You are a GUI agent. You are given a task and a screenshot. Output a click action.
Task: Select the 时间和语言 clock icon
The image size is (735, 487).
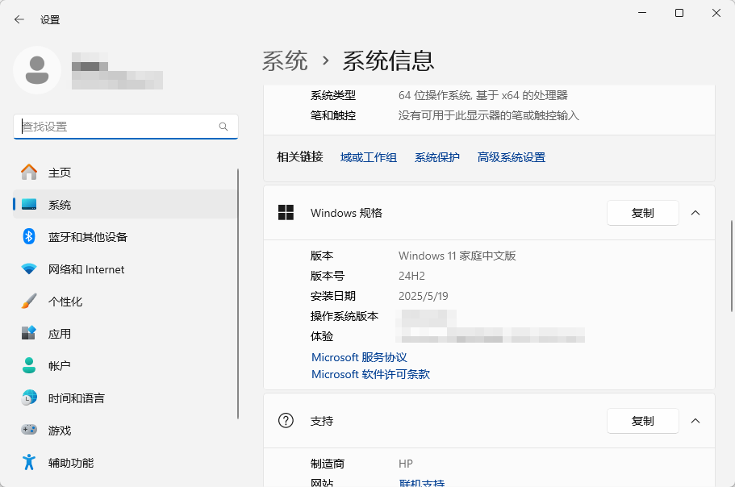(x=27, y=398)
